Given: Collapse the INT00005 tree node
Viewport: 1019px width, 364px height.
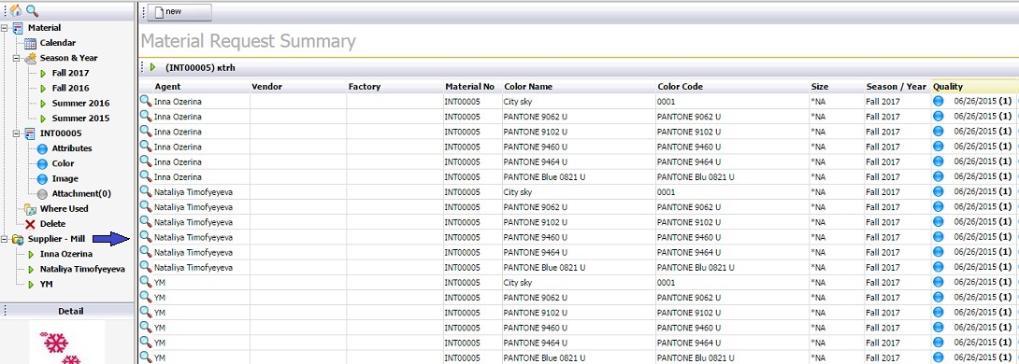Looking at the screenshot, I should click(x=17, y=133).
